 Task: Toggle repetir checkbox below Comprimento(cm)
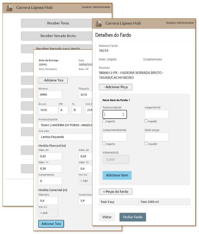pos(104,144)
